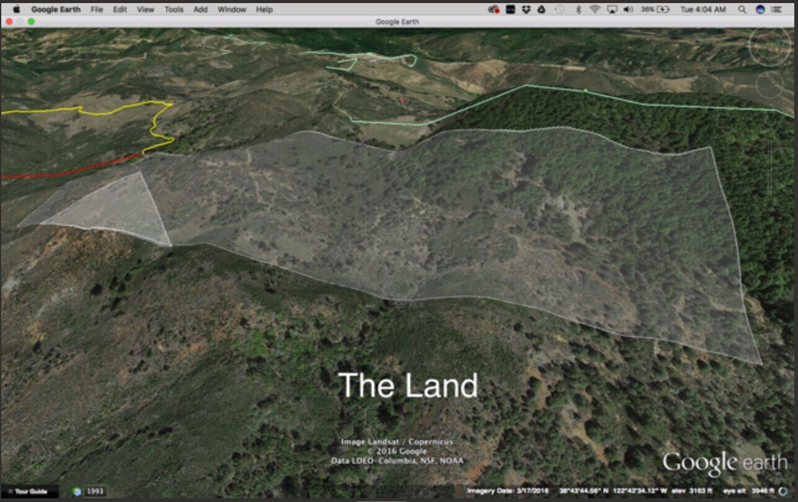798x502 pixels.
Task: Open Spotlight search from menu bar
Action: pos(742,9)
